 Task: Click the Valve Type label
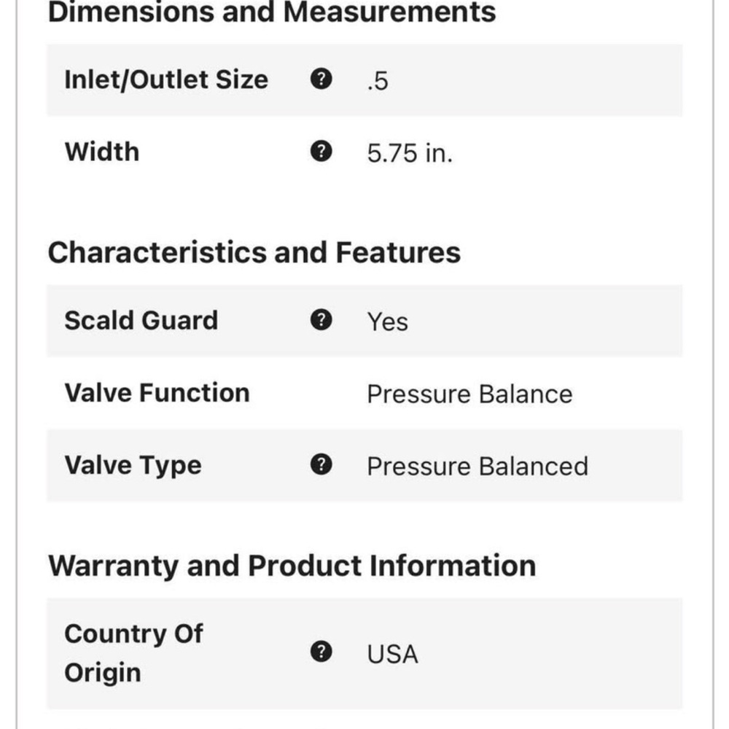(133, 465)
